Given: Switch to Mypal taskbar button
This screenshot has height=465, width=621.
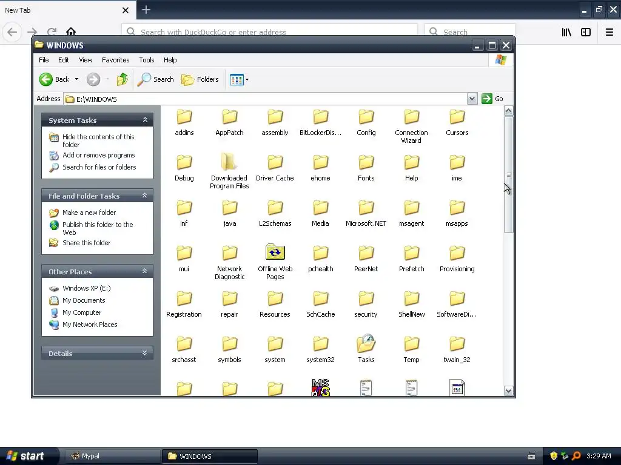Looking at the screenshot, I should pyautogui.click(x=112, y=456).
